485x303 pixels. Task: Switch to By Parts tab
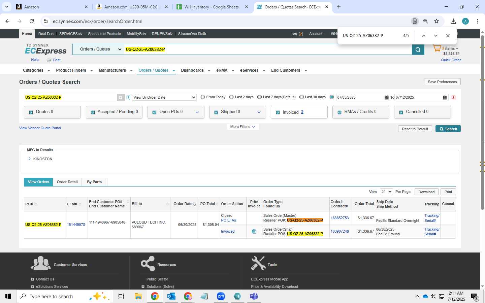pos(94,182)
